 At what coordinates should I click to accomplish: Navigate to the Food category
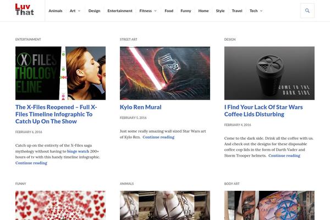tap(169, 11)
